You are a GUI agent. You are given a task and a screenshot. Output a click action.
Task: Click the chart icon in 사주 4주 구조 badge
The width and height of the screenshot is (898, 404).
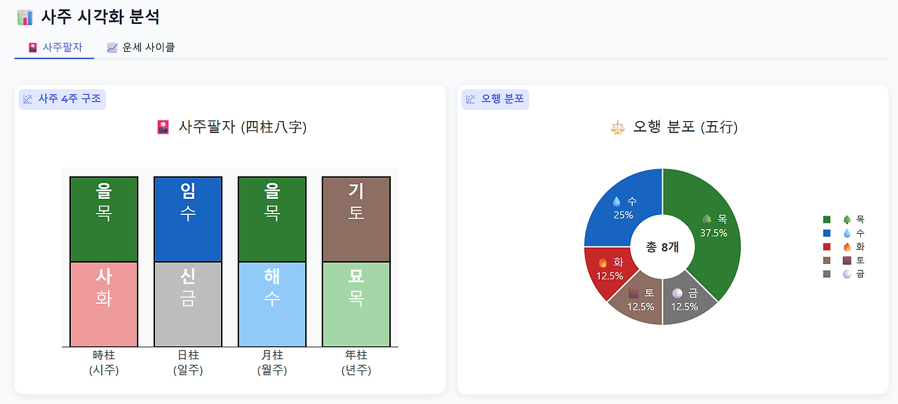click(x=27, y=99)
